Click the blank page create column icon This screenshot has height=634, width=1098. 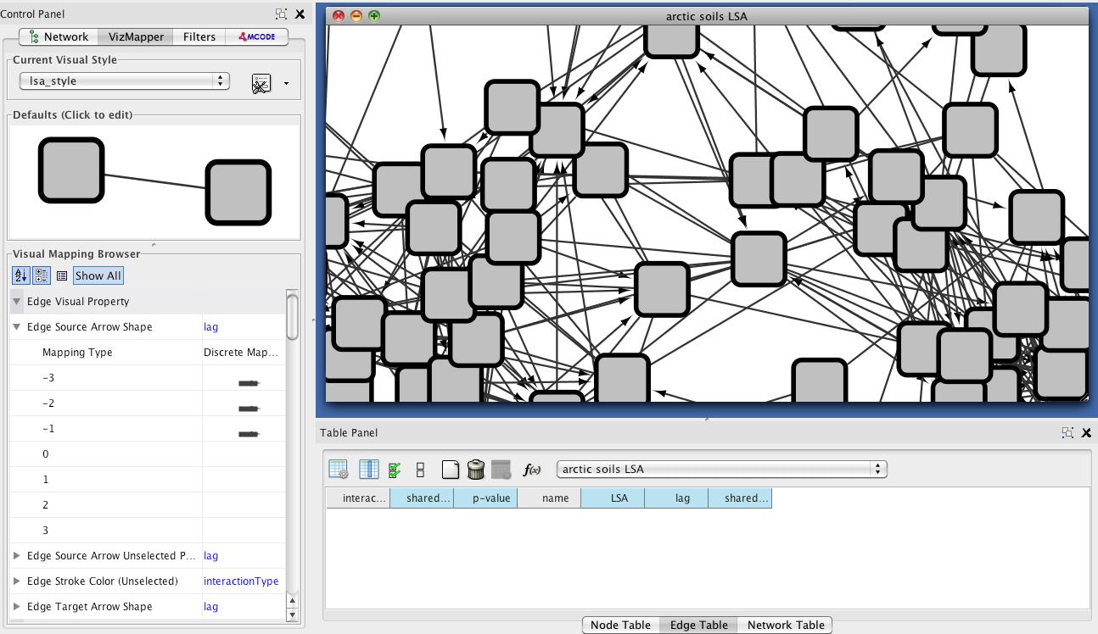451,470
